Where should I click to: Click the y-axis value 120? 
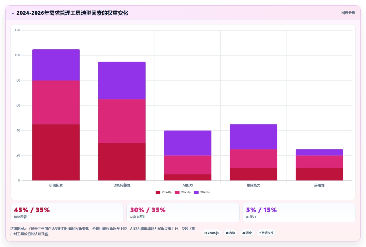[x=17, y=30]
